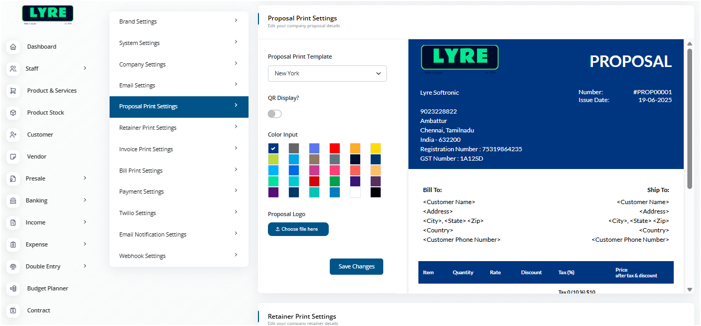Open the Proposal Print Template dropdown

coord(327,73)
